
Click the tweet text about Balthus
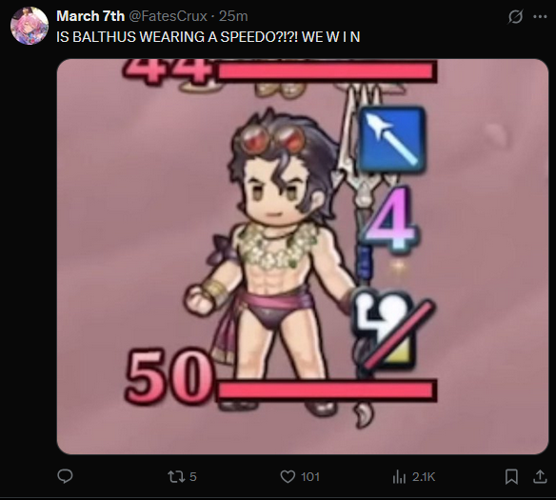click(x=208, y=37)
